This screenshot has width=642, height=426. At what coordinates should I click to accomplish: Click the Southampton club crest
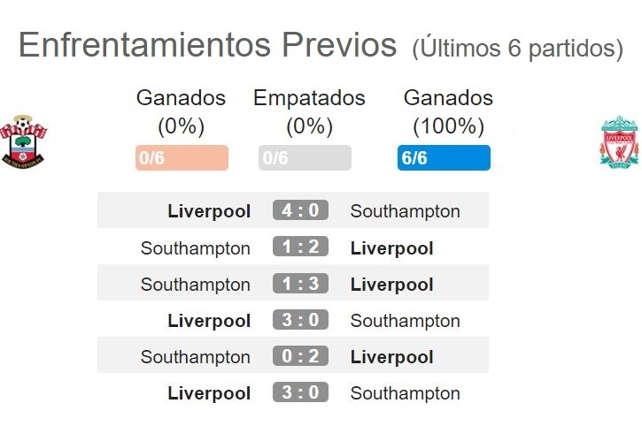pos(23,141)
